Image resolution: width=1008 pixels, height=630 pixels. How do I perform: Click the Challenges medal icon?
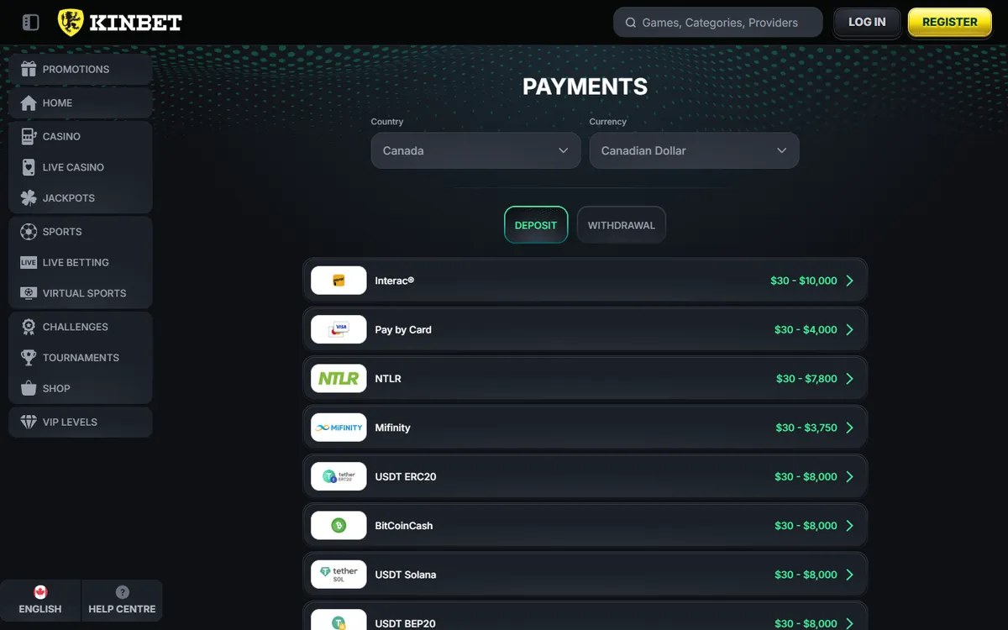[29, 327]
